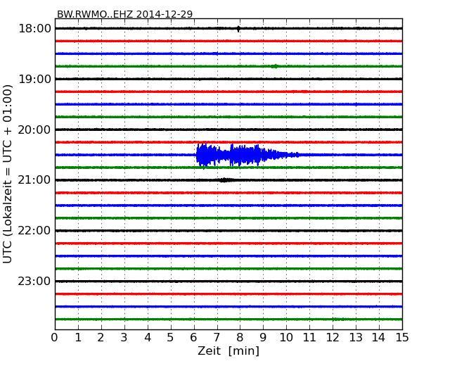This screenshot has height=366, width=457.
Task: Select the 21:00 time label
Action: tap(34, 180)
